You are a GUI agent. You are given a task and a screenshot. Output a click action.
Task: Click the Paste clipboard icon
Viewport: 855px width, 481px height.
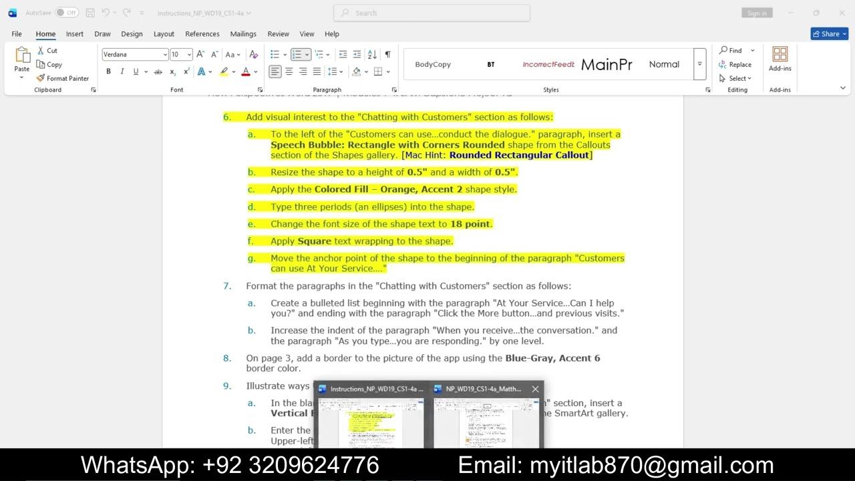22,55
